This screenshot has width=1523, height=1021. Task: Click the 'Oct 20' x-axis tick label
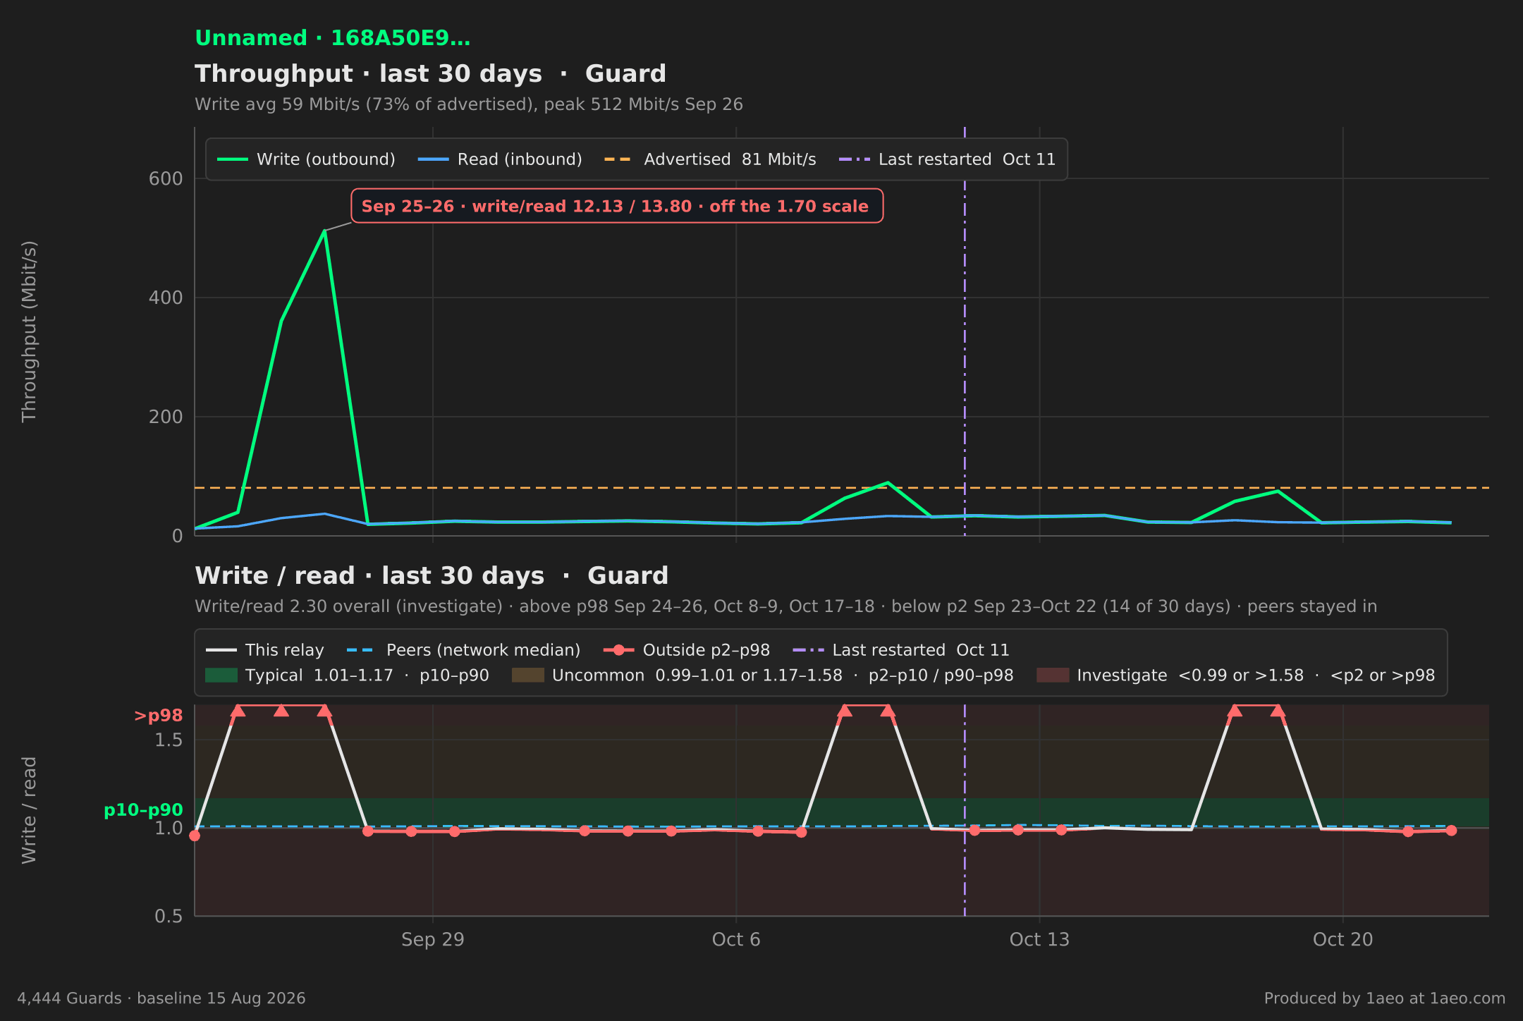pos(1342,939)
